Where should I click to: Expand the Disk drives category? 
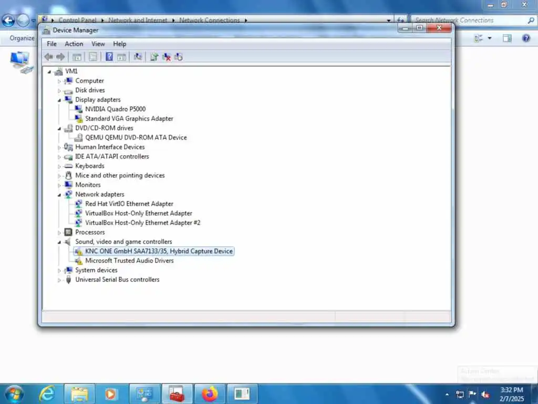[59, 90]
